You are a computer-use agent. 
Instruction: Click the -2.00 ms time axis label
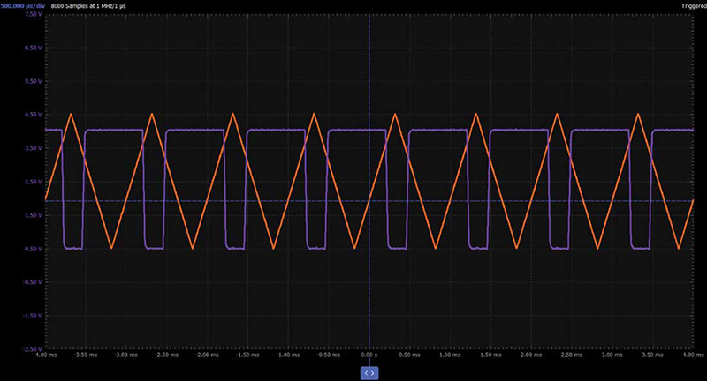click(208, 355)
